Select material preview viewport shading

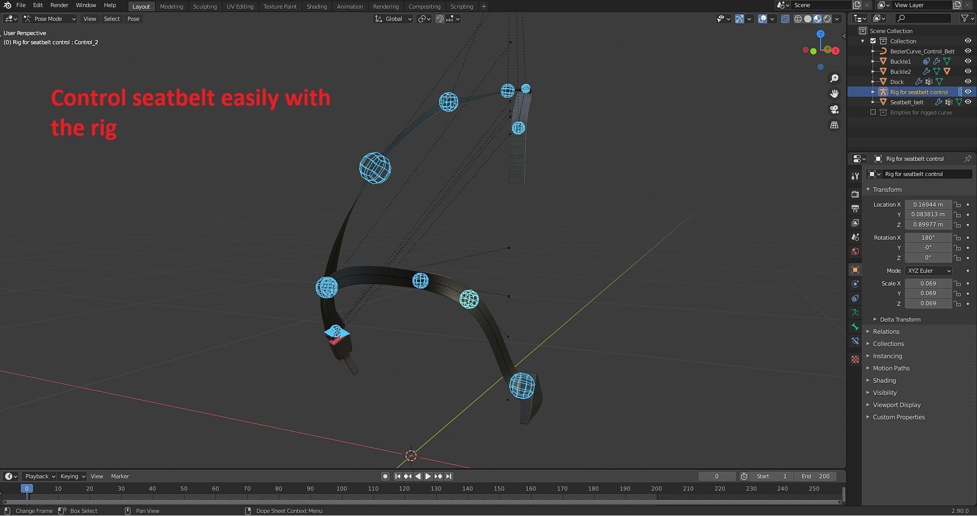[817, 19]
